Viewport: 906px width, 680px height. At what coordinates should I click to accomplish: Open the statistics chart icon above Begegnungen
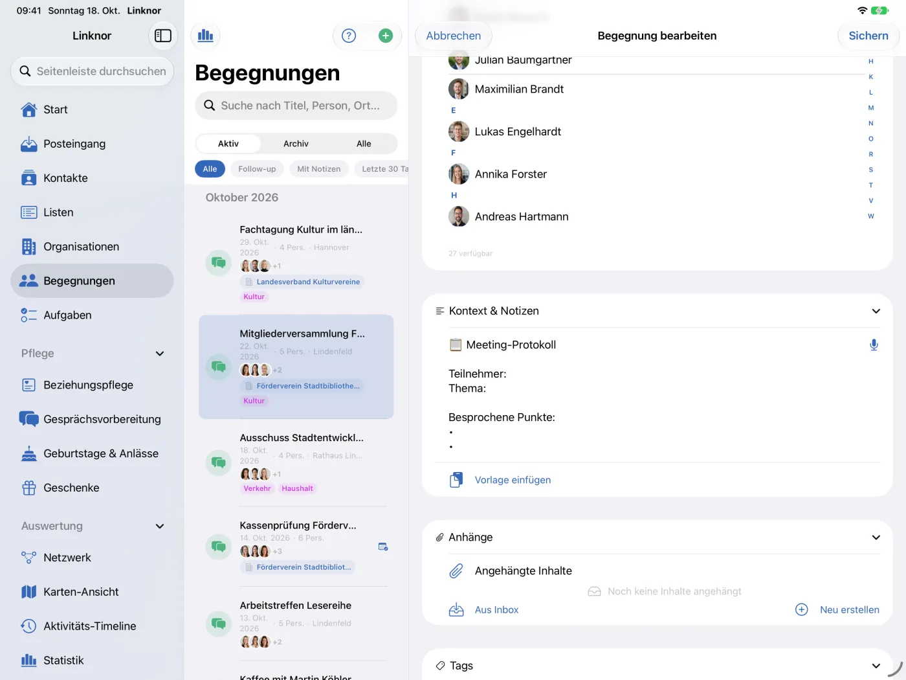tap(206, 36)
